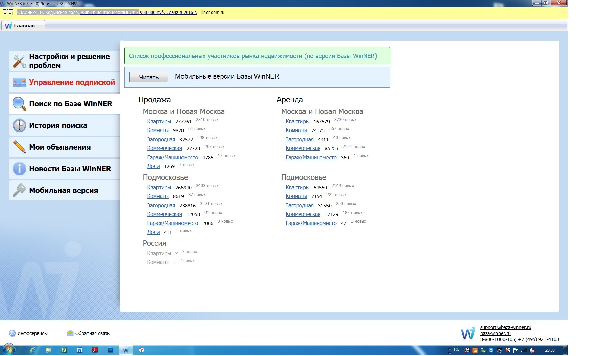Open Продажа Подмосковье Загородная link
Screen dimensions: 607x356
coord(161,205)
